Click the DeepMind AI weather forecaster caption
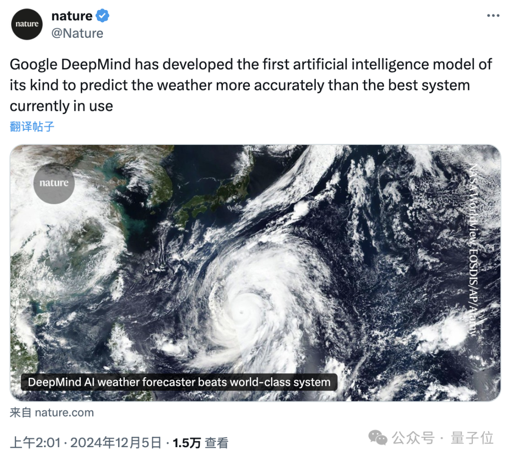Screen dimensions: 510x458 [179, 382]
